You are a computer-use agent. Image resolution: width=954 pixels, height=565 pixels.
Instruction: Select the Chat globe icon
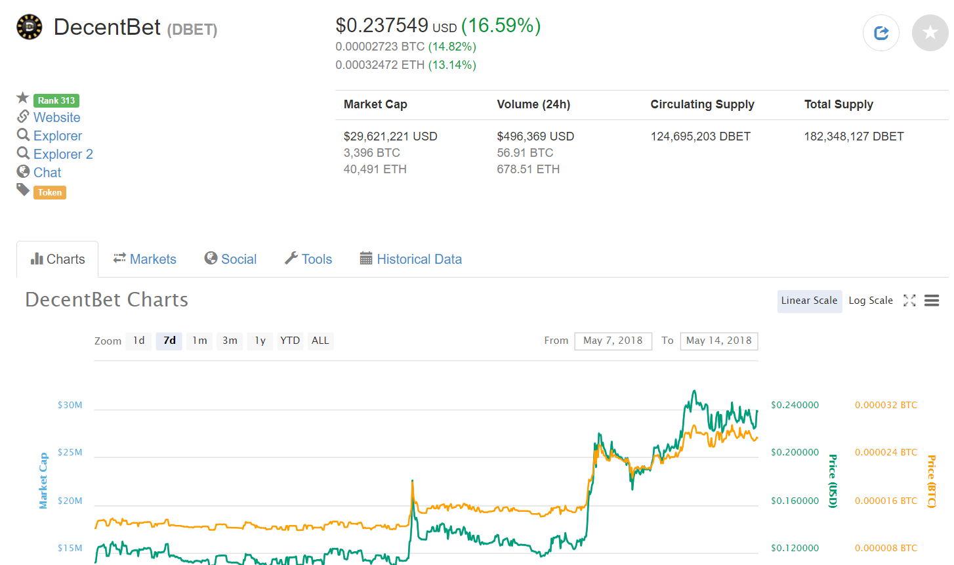[22, 172]
